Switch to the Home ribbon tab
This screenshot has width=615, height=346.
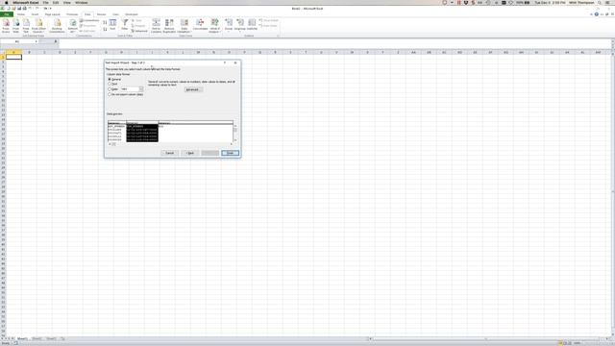[21, 14]
